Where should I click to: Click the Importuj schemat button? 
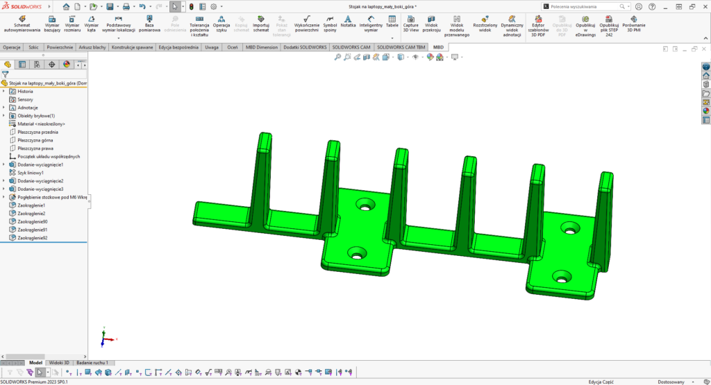coord(261,24)
